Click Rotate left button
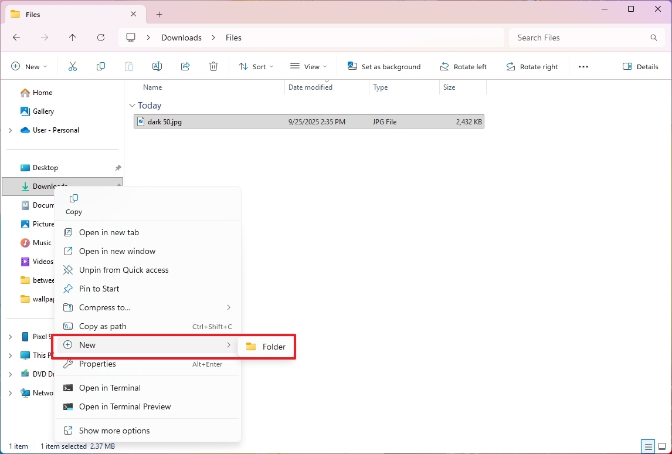This screenshot has height=454, width=672. (463, 66)
